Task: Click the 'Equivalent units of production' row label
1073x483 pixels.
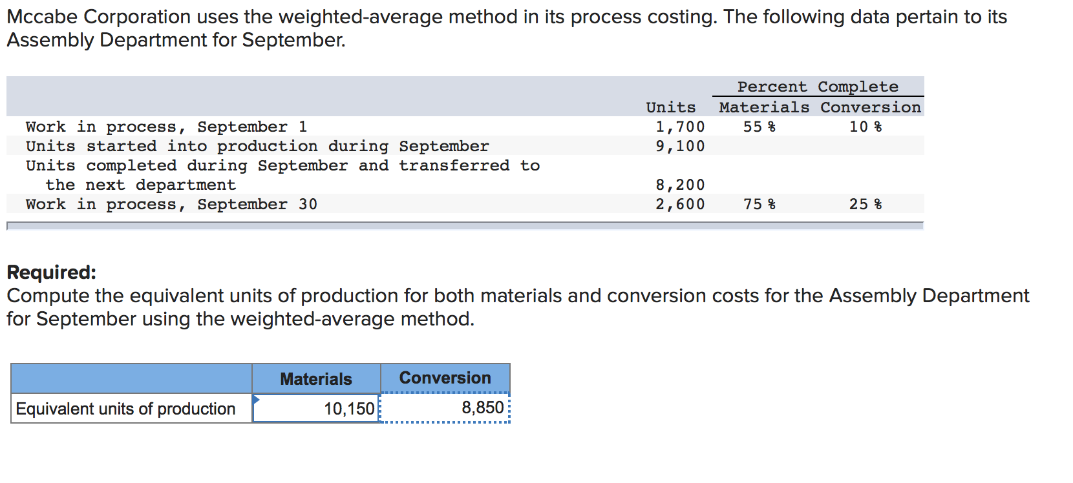Action: coord(125,409)
